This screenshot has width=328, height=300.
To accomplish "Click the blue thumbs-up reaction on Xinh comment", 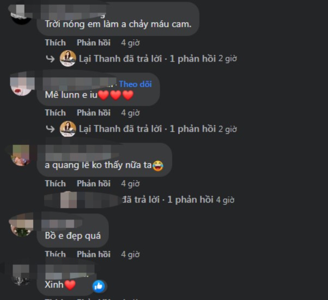I will click(x=99, y=286).
